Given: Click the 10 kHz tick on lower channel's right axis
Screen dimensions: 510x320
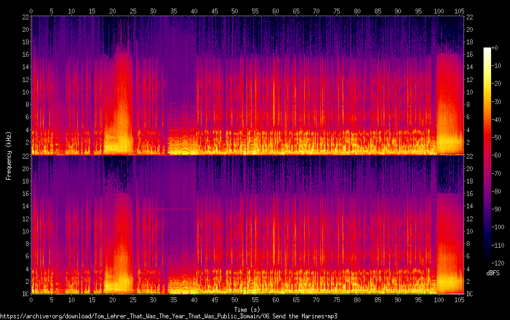Looking at the screenshot, I should [470, 231].
